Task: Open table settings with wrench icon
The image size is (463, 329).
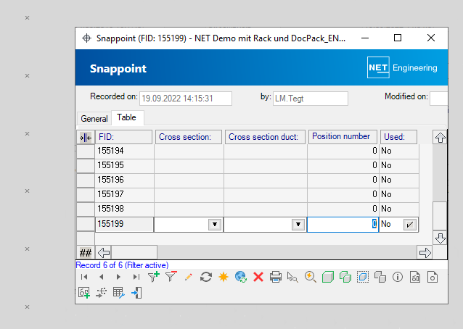Action: (x=119, y=293)
